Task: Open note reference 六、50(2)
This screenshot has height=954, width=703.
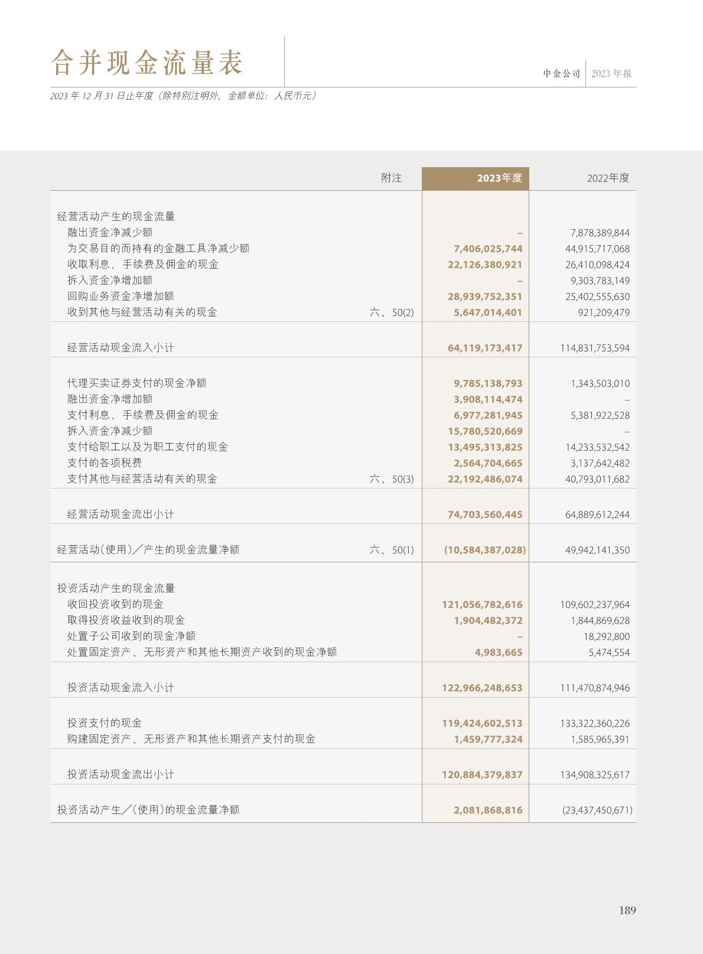Action: point(391,312)
